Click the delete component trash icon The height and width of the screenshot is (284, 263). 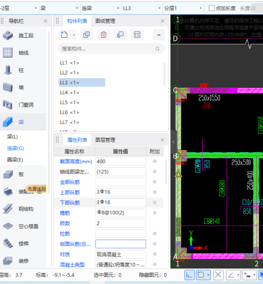[x=104, y=35]
